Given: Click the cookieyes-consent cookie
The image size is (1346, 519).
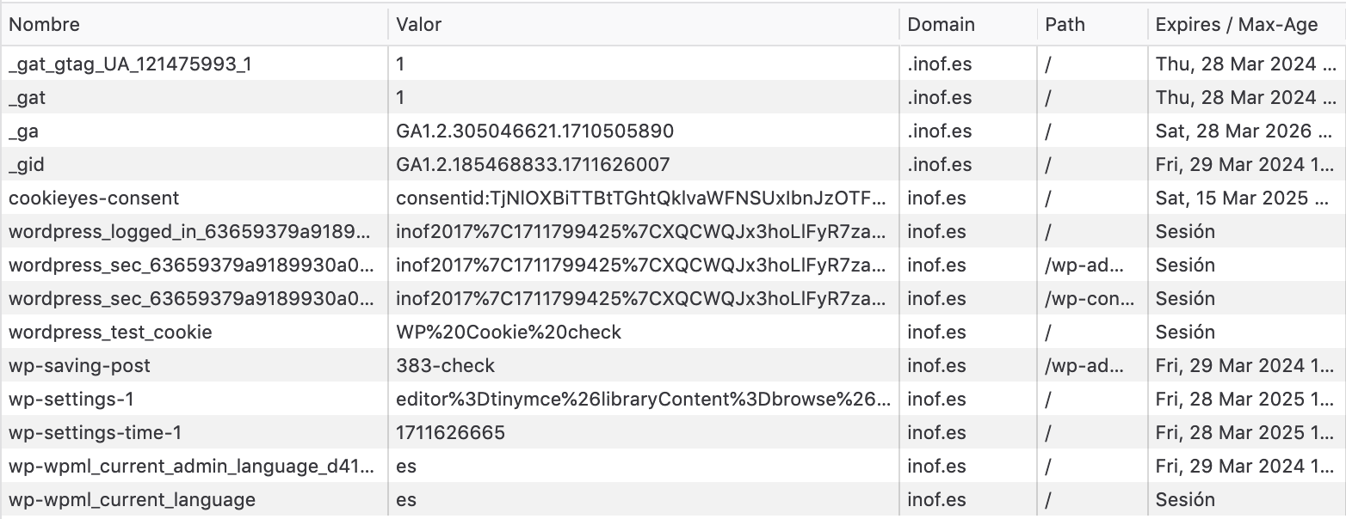Looking at the screenshot, I should (94, 198).
